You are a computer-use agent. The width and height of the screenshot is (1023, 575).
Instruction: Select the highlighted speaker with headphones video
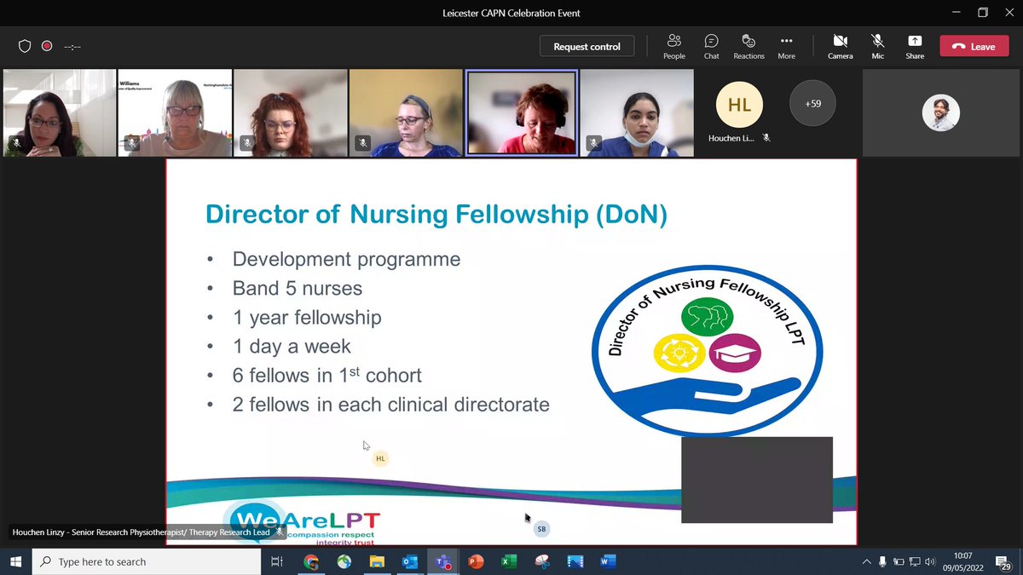click(x=521, y=112)
